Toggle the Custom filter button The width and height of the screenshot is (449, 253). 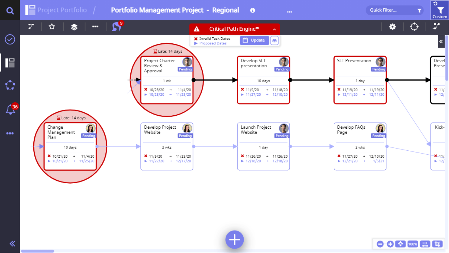[440, 11]
